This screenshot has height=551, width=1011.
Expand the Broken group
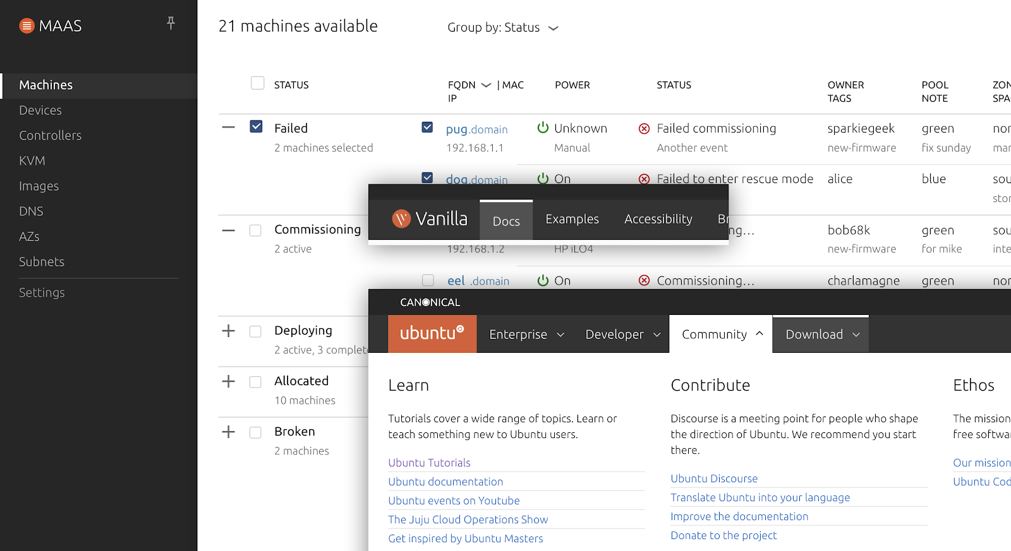[229, 432]
